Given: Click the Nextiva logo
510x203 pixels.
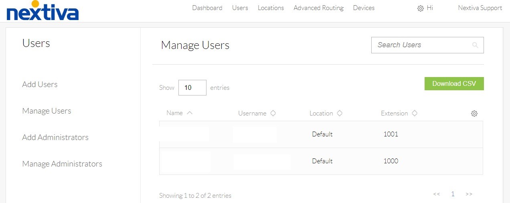Looking at the screenshot, I should click(x=42, y=11).
